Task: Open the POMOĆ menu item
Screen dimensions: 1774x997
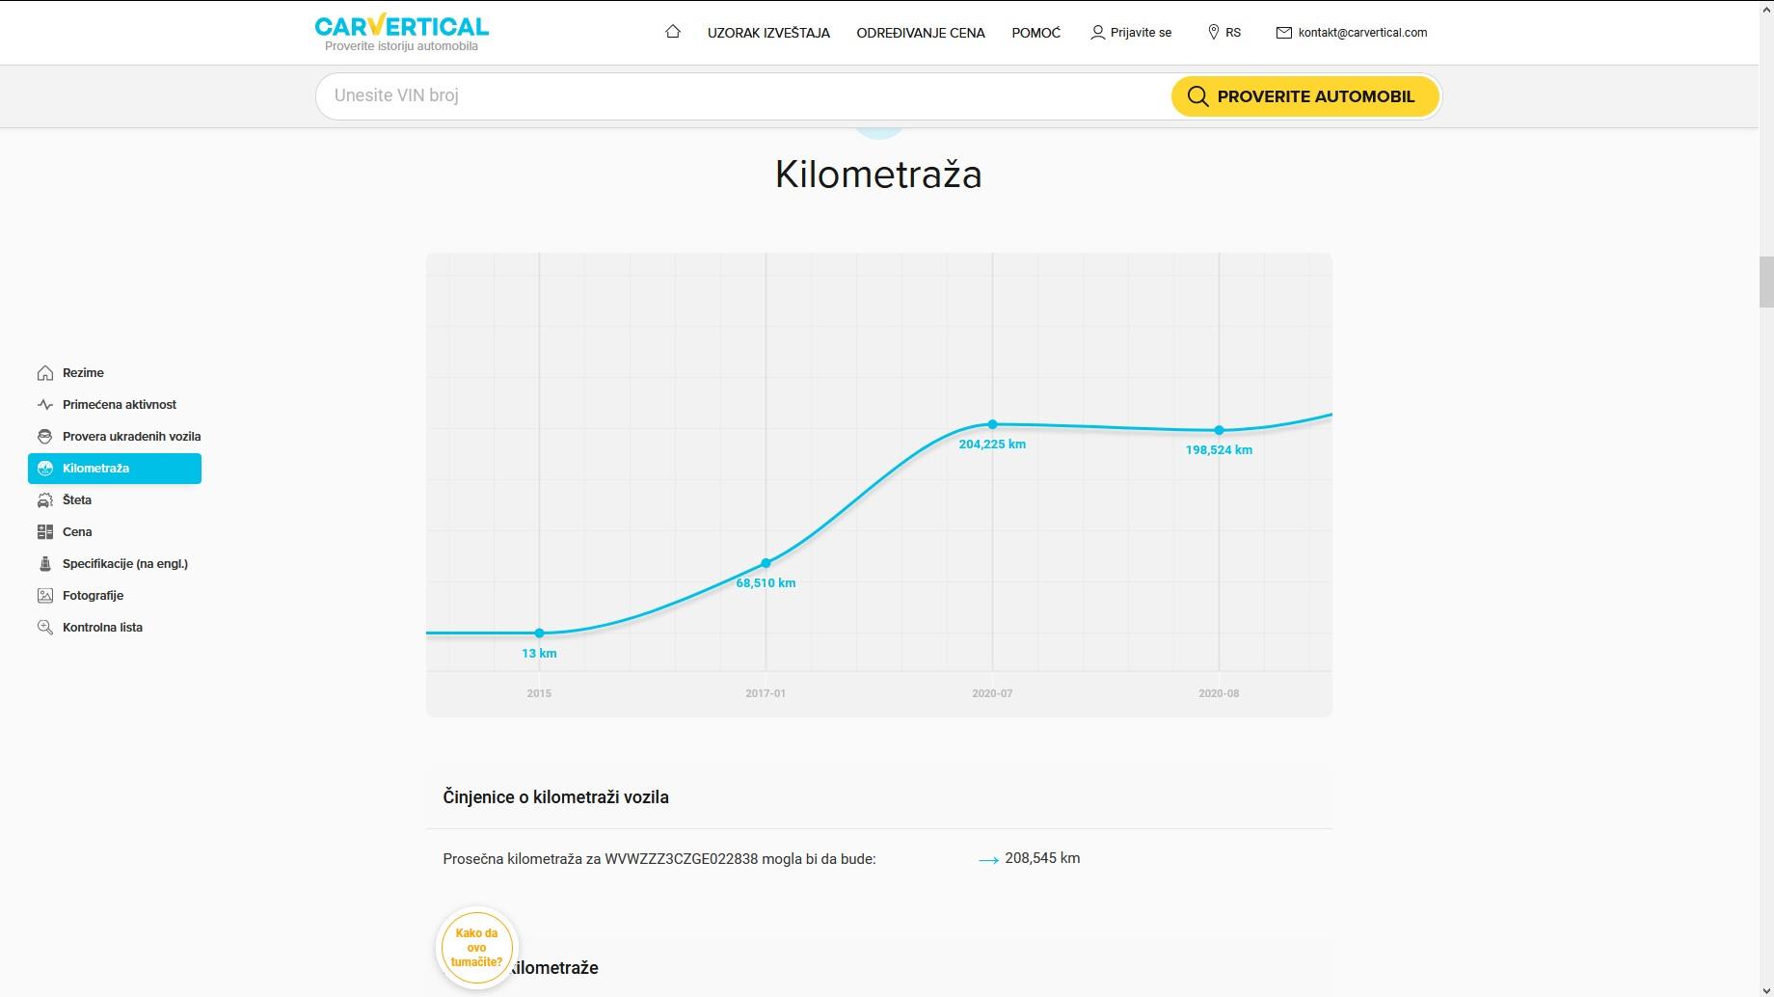Action: [x=1036, y=33]
